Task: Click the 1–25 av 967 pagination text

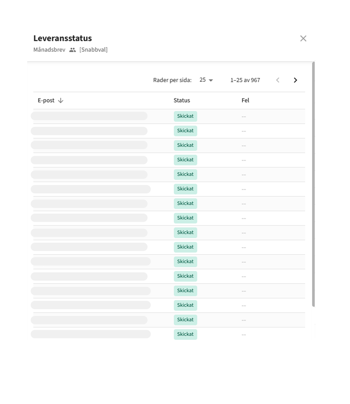Action: [245, 80]
